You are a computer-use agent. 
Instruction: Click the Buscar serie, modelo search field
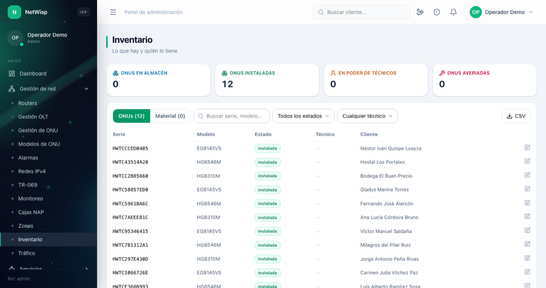232,116
